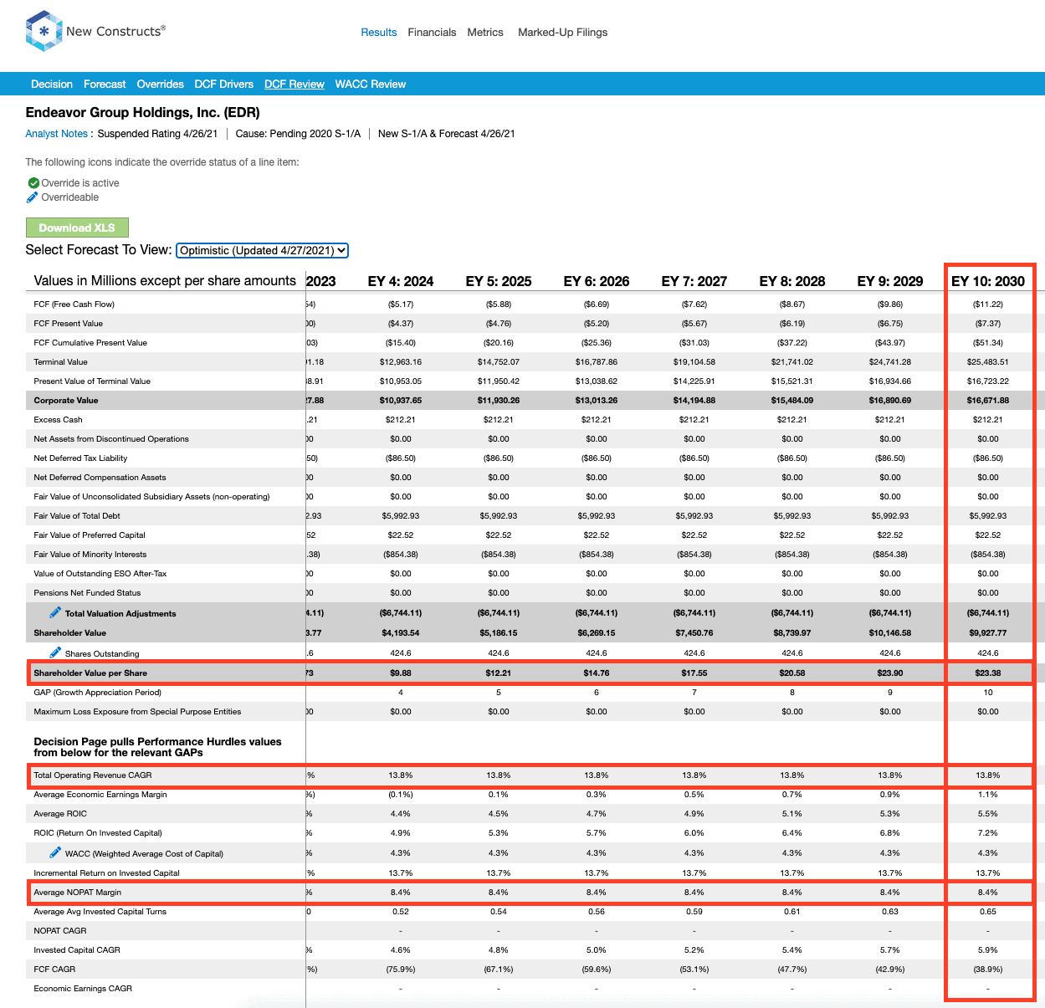
Task: Click the 'Terminal Value' row label
Action: (60, 362)
